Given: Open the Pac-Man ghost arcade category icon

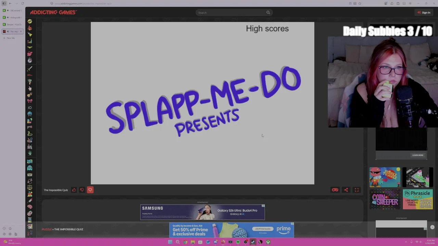Looking at the screenshot, I should tap(30, 168).
